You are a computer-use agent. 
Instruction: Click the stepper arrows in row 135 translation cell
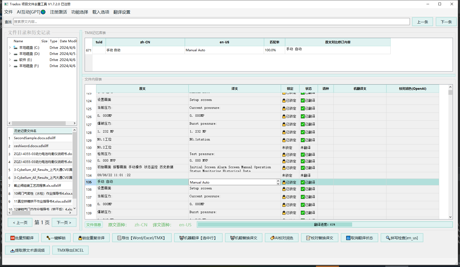point(278,182)
